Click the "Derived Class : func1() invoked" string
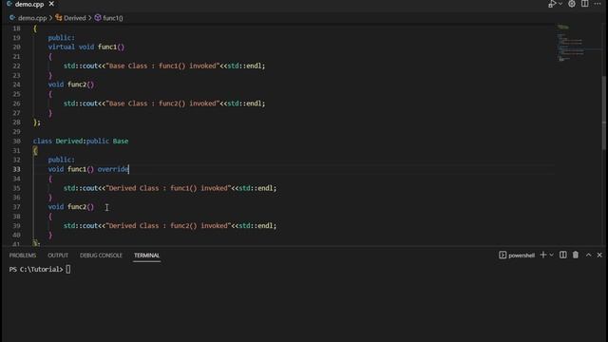Viewport: 608px width, 342px height. coord(169,188)
